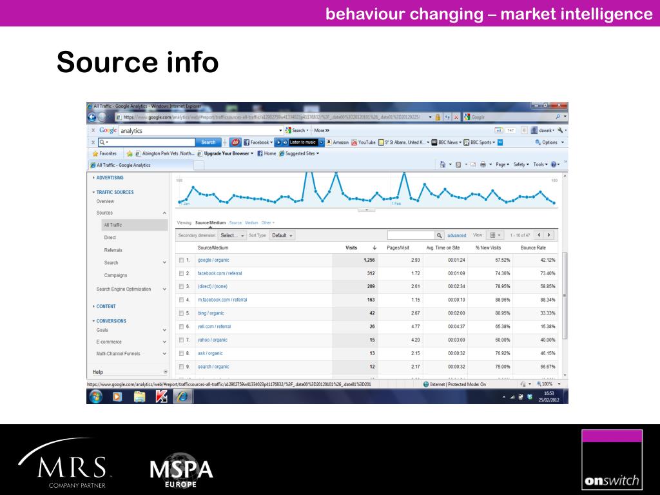Check the box for google / organic row
This screenshot has height=495, width=660.
point(181,260)
